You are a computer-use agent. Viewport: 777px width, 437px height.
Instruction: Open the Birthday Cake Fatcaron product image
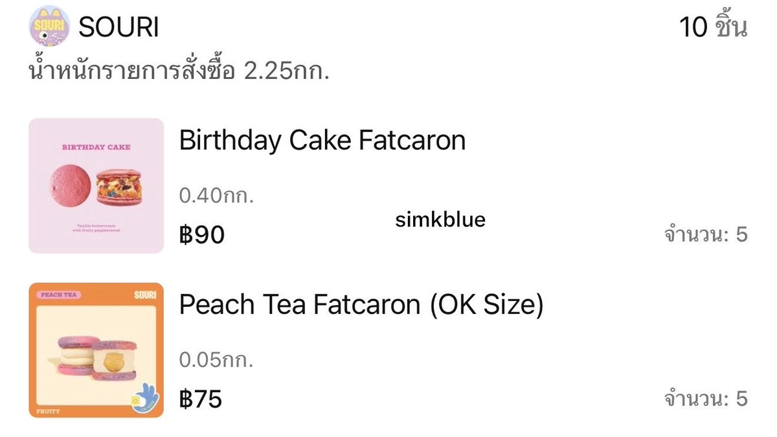(96, 186)
